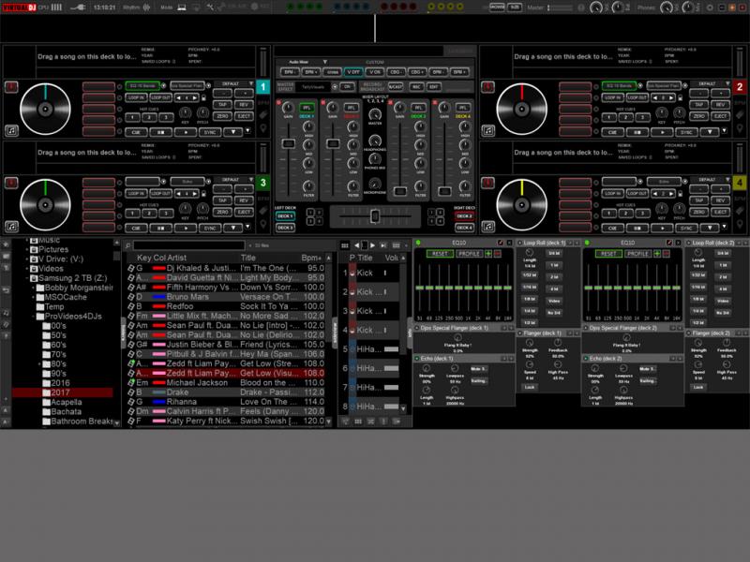This screenshot has width=750, height=562.
Task: Select DECK 4 as right deck
Action: click(x=464, y=228)
